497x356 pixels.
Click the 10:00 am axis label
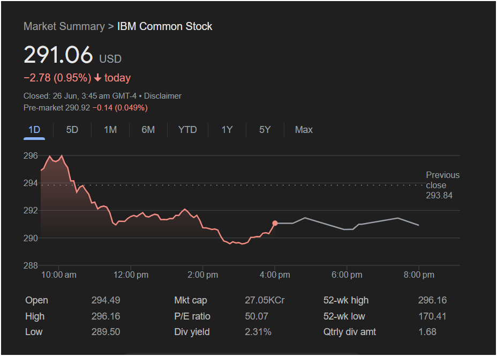[58, 275]
